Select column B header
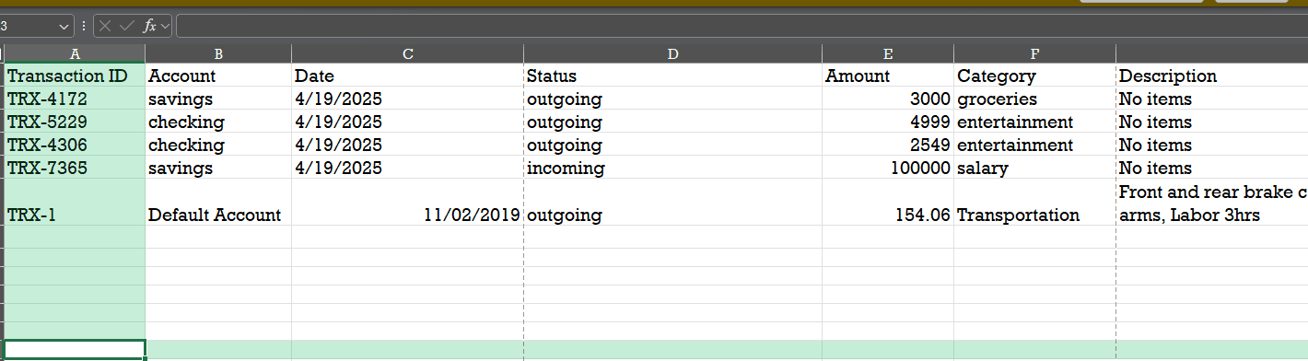This screenshot has height=361, width=1308. (218, 53)
